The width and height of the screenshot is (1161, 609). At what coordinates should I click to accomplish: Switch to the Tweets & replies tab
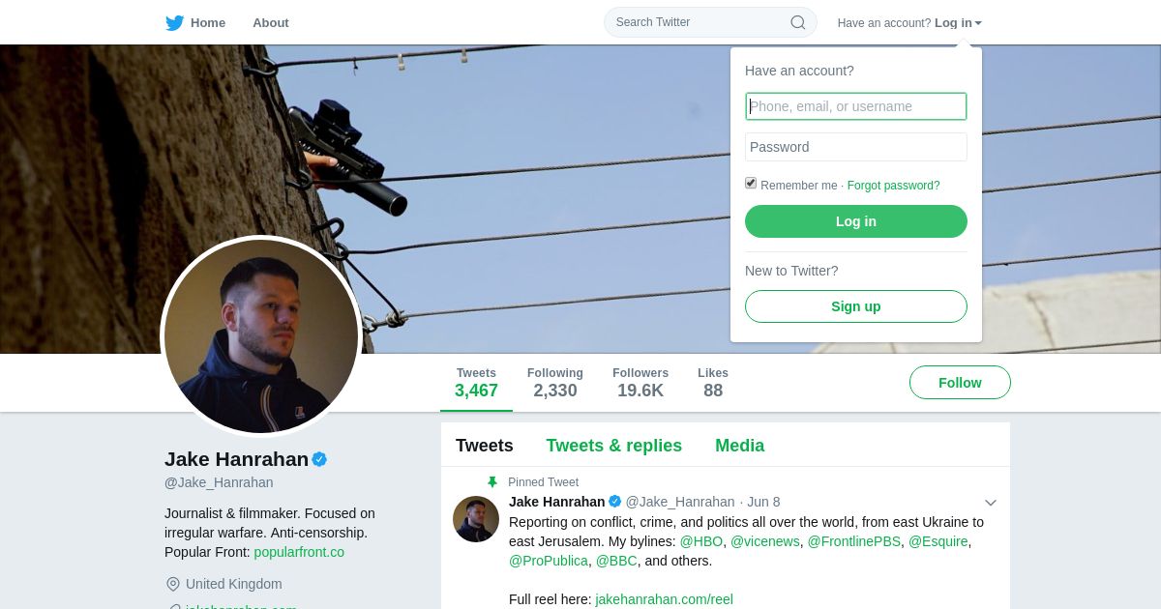(x=613, y=446)
